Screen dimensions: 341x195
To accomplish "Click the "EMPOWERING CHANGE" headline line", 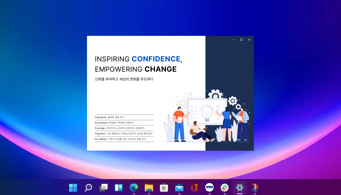I will (x=136, y=69).
